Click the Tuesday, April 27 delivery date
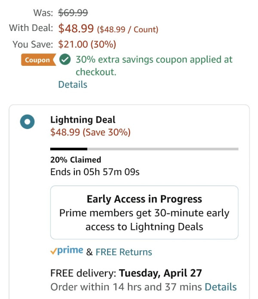Screen dimensions: 258x299 point(160,273)
